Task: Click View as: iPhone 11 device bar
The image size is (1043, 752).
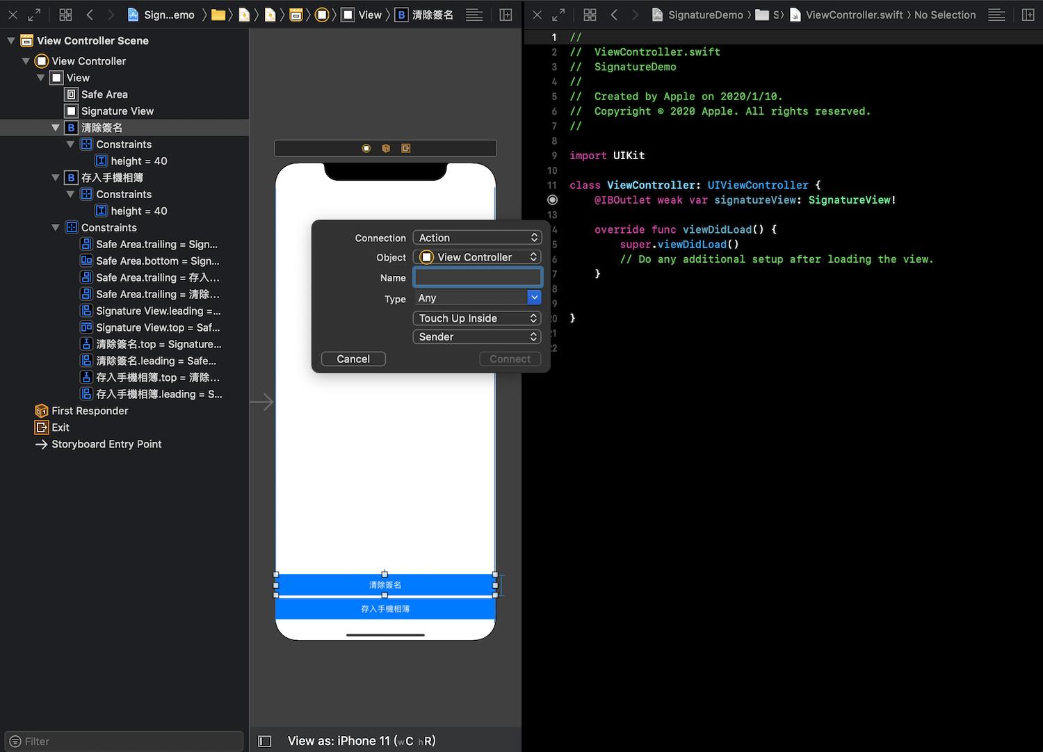Action: pyautogui.click(x=362, y=741)
